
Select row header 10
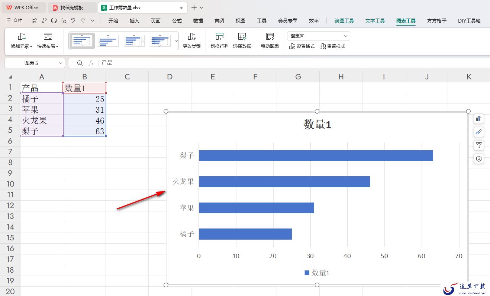[x=10, y=184]
